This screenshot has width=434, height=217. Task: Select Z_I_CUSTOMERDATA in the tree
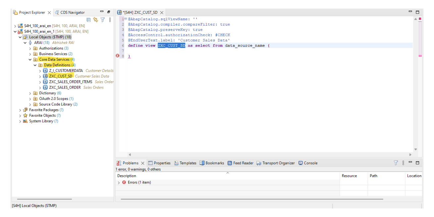[x=66, y=71]
